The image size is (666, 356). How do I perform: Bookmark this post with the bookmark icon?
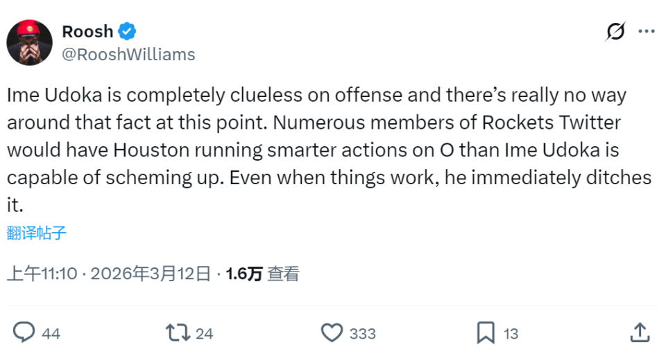coord(486,333)
